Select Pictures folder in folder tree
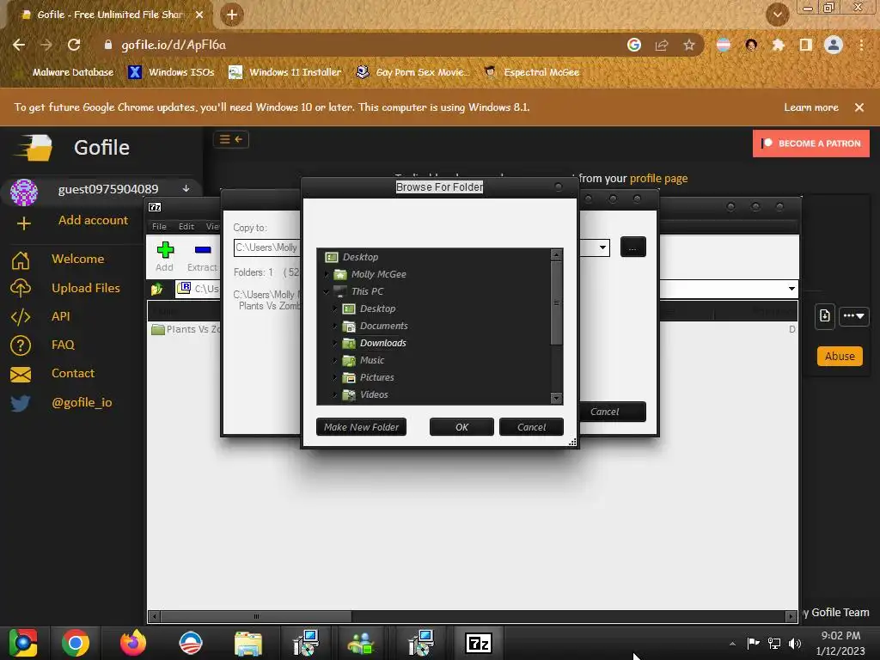This screenshot has height=660, width=880. (x=376, y=378)
